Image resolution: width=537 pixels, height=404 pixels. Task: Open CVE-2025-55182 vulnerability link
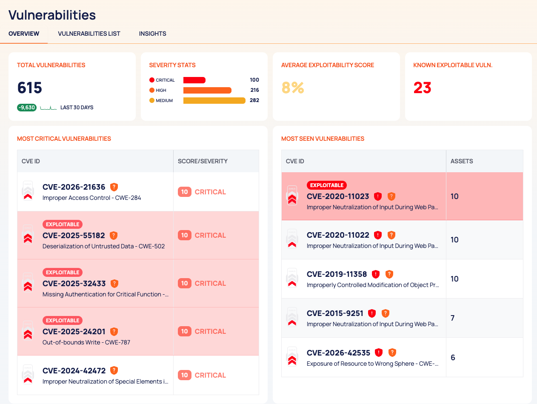click(x=74, y=235)
